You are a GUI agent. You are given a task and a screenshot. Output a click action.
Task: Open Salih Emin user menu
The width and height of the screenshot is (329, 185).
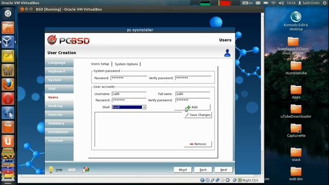[x=309, y=3]
